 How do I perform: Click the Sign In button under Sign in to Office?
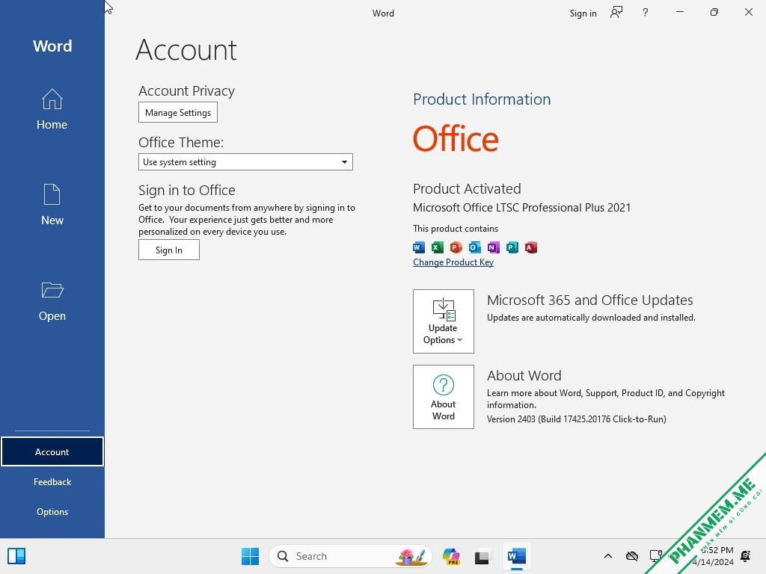coord(168,250)
